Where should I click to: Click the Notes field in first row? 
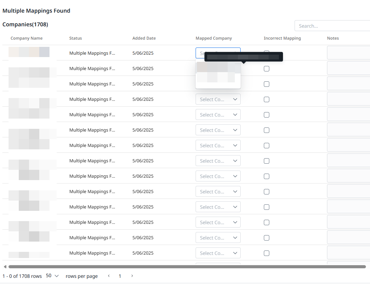click(x=348, y=53)
